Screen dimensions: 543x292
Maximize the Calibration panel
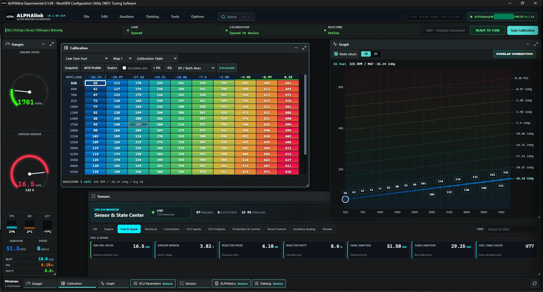coord(304,48)
